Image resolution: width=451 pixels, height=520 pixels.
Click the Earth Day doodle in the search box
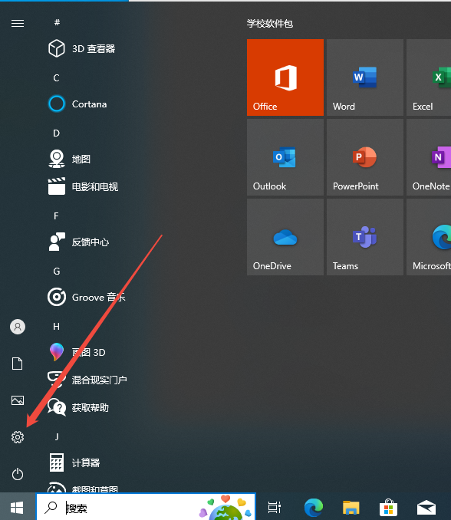point(226,508)
